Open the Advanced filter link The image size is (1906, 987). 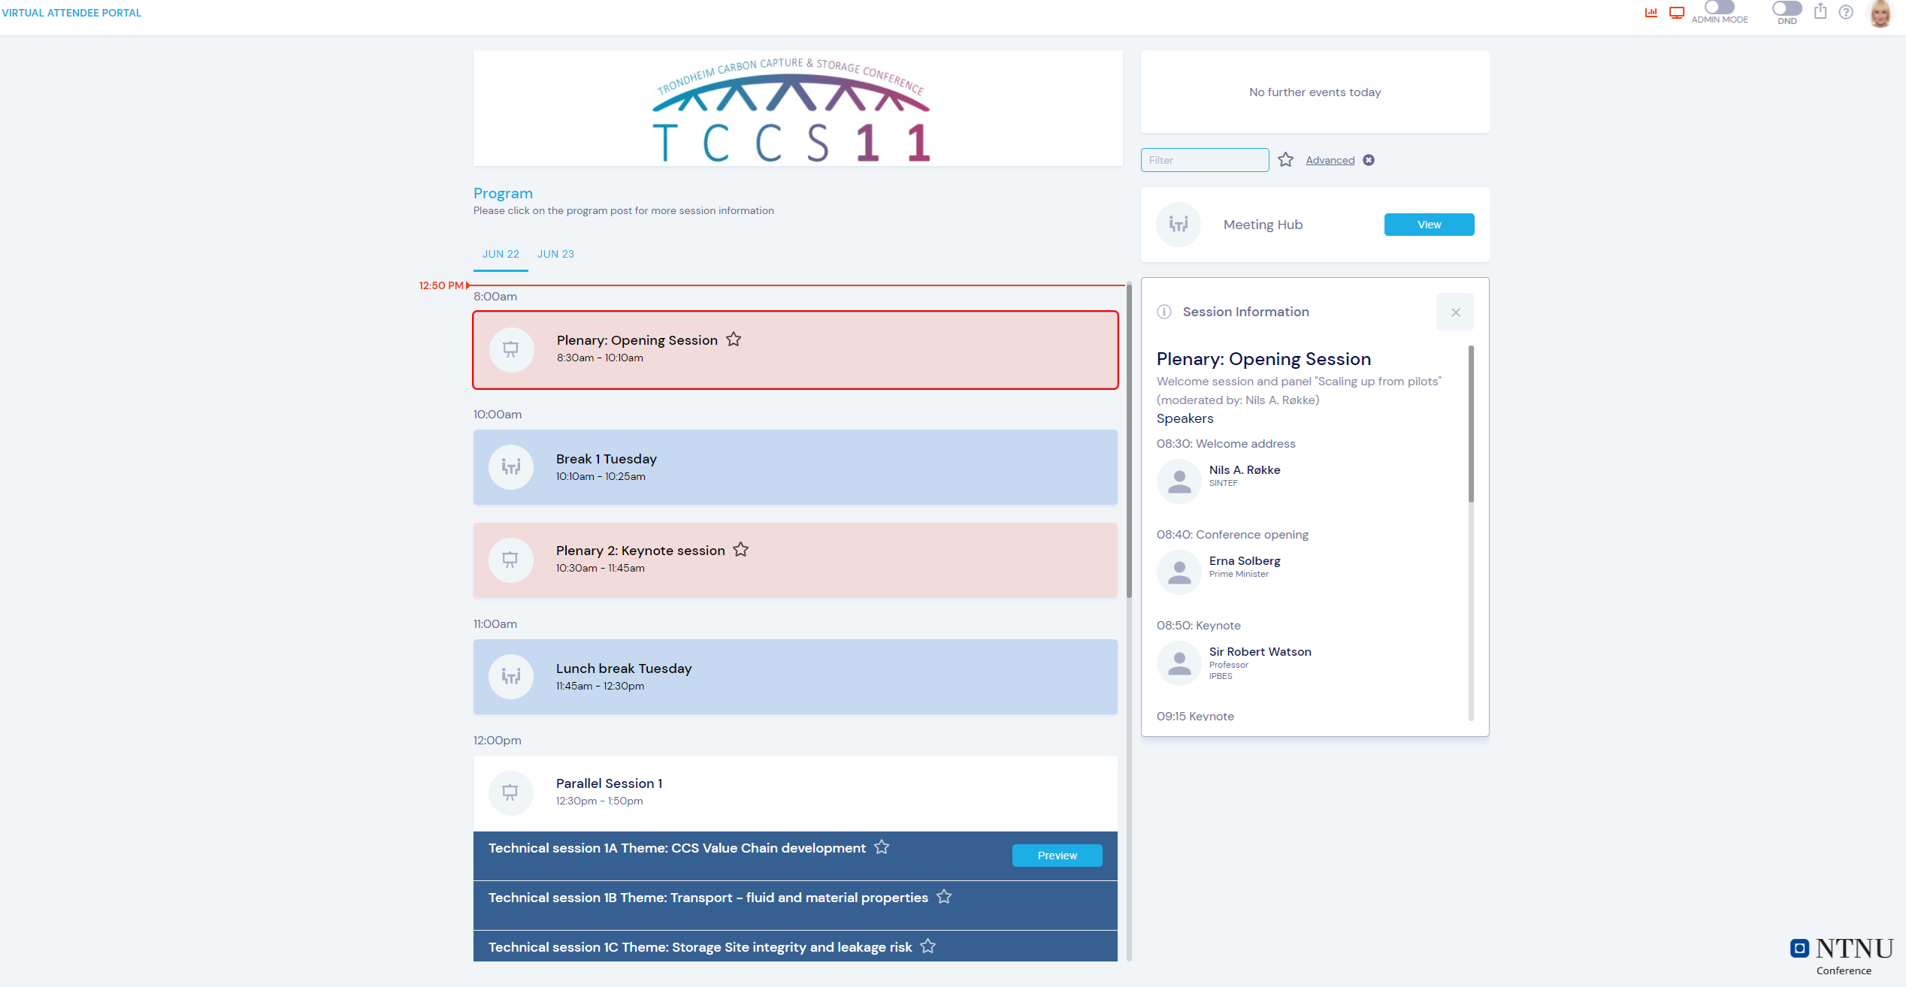[1330, 160]
